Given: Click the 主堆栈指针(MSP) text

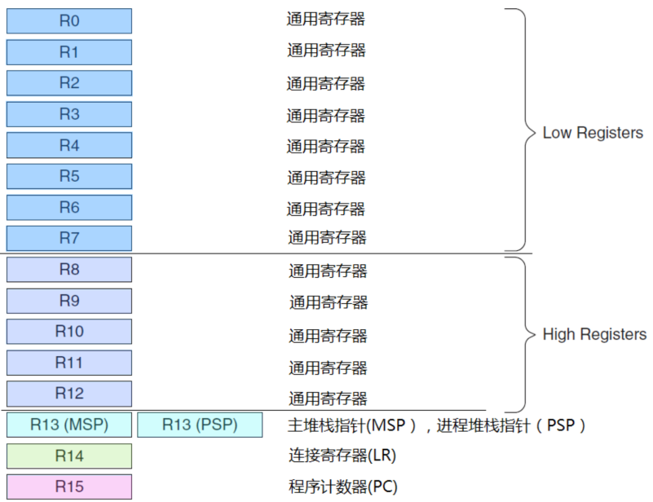Looking at the screenshot, I should [x=352, y=425].
